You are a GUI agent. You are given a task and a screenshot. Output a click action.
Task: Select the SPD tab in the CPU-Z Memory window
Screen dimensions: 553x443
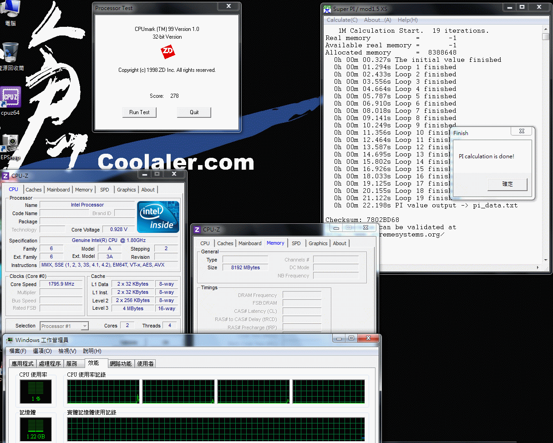tap(296, 243)
